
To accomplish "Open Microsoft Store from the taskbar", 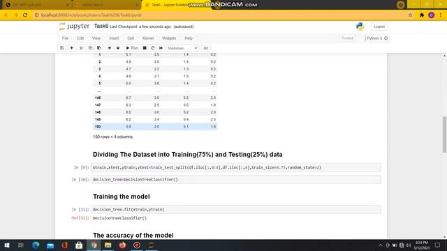I will point(79,245).
